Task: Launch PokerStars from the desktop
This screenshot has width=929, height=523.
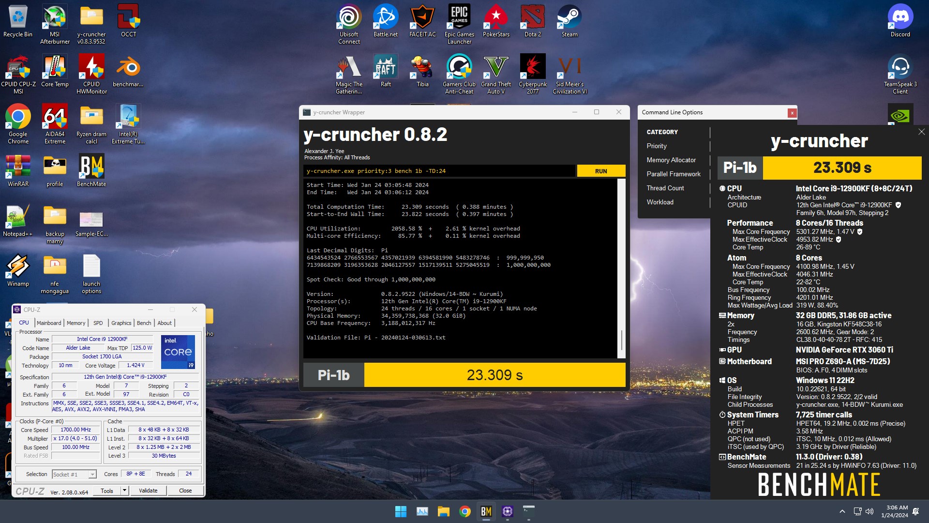Action: pyautogui.click(x=496, y=21)
